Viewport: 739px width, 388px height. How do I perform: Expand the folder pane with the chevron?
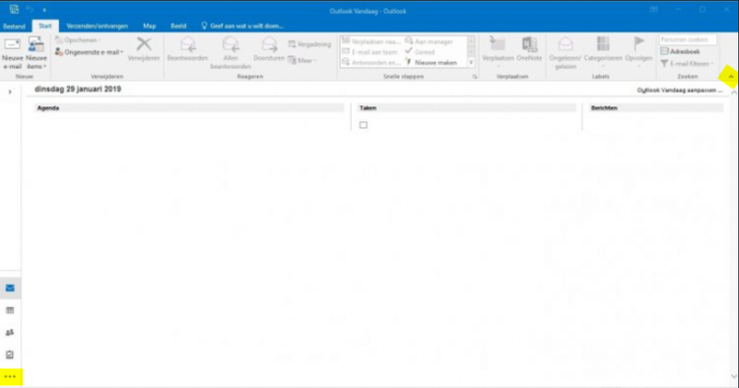point(10,92)
